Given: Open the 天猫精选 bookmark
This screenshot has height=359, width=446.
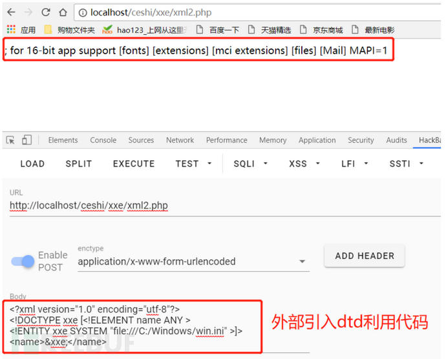Looking at the screenshot, I should click(x=270, y=30).
